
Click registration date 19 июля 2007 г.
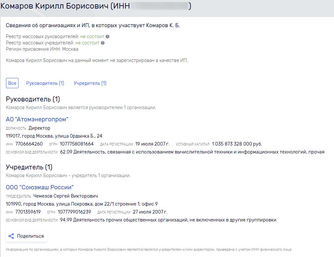click(x=152, y=144)
